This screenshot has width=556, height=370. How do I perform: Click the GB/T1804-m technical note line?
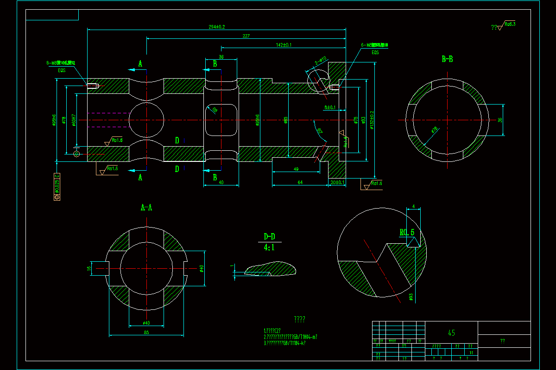coord(290,337)
